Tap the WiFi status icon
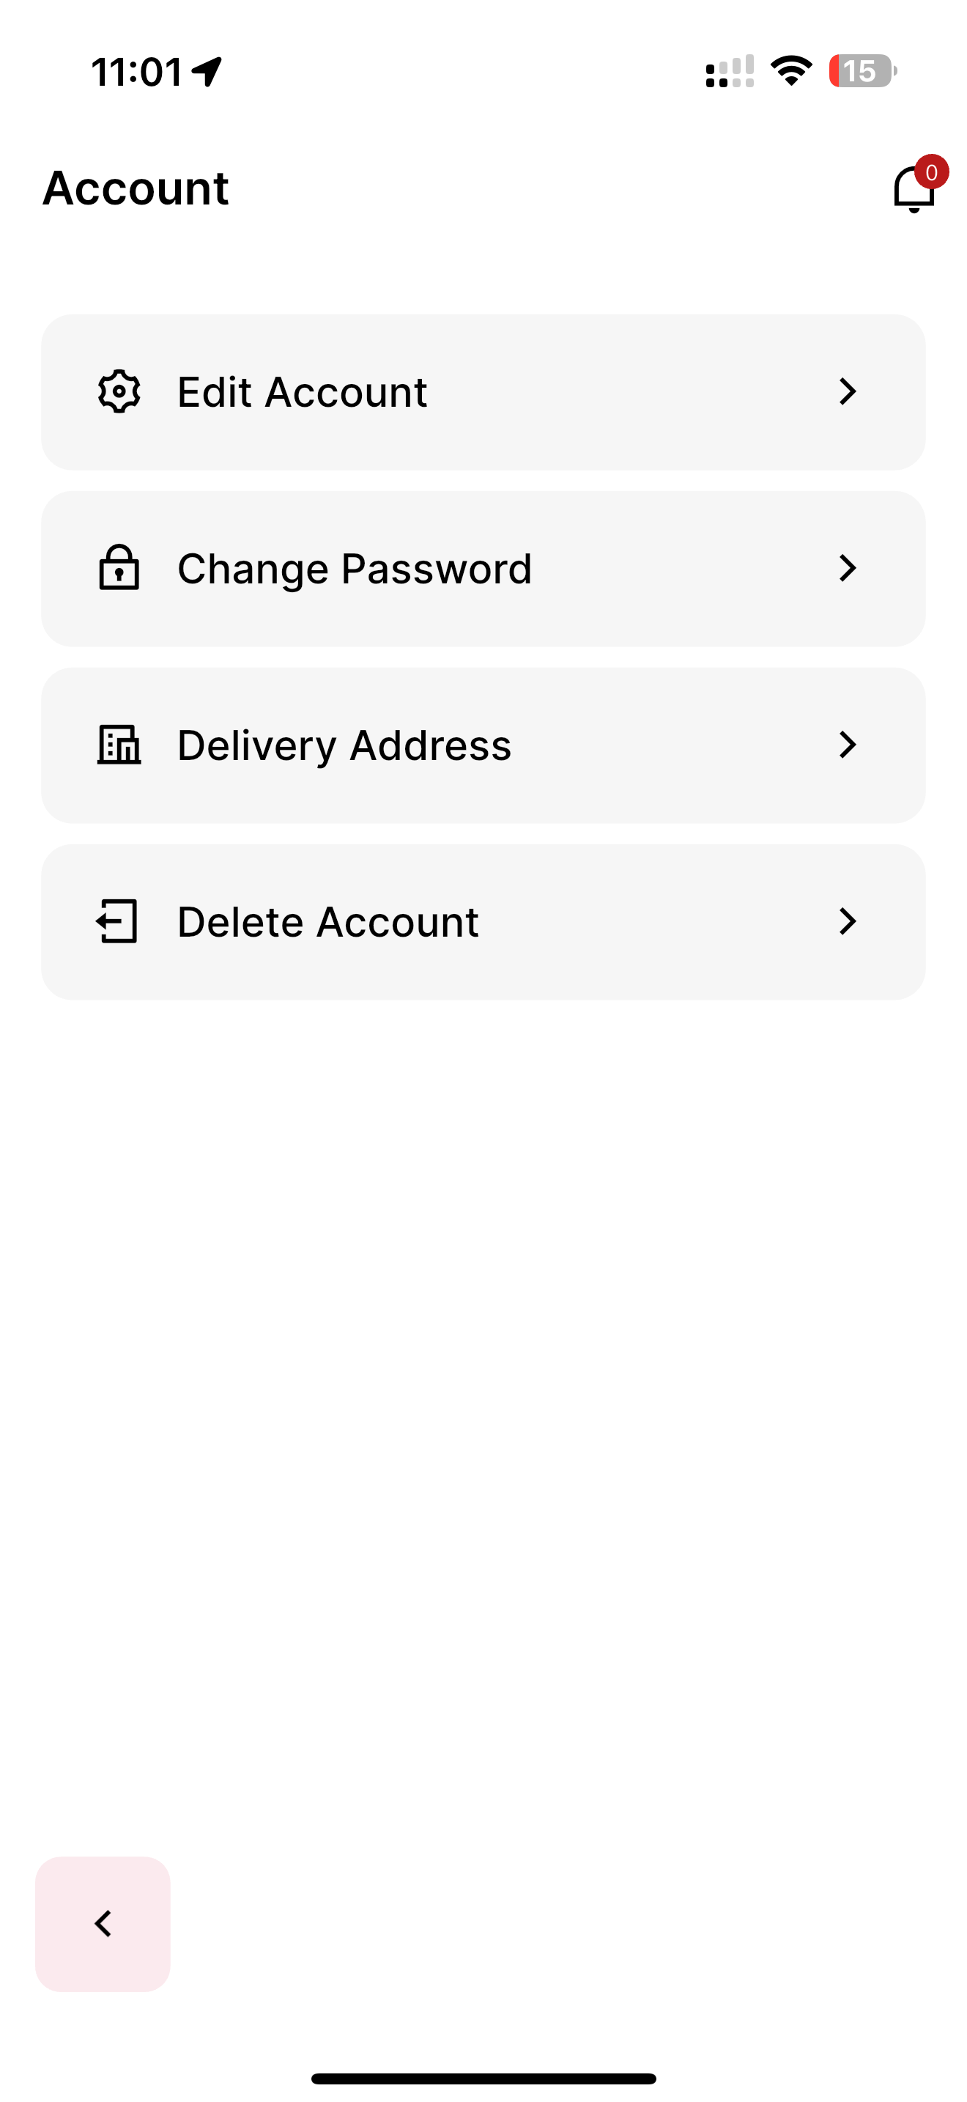 tap(791, 71)
